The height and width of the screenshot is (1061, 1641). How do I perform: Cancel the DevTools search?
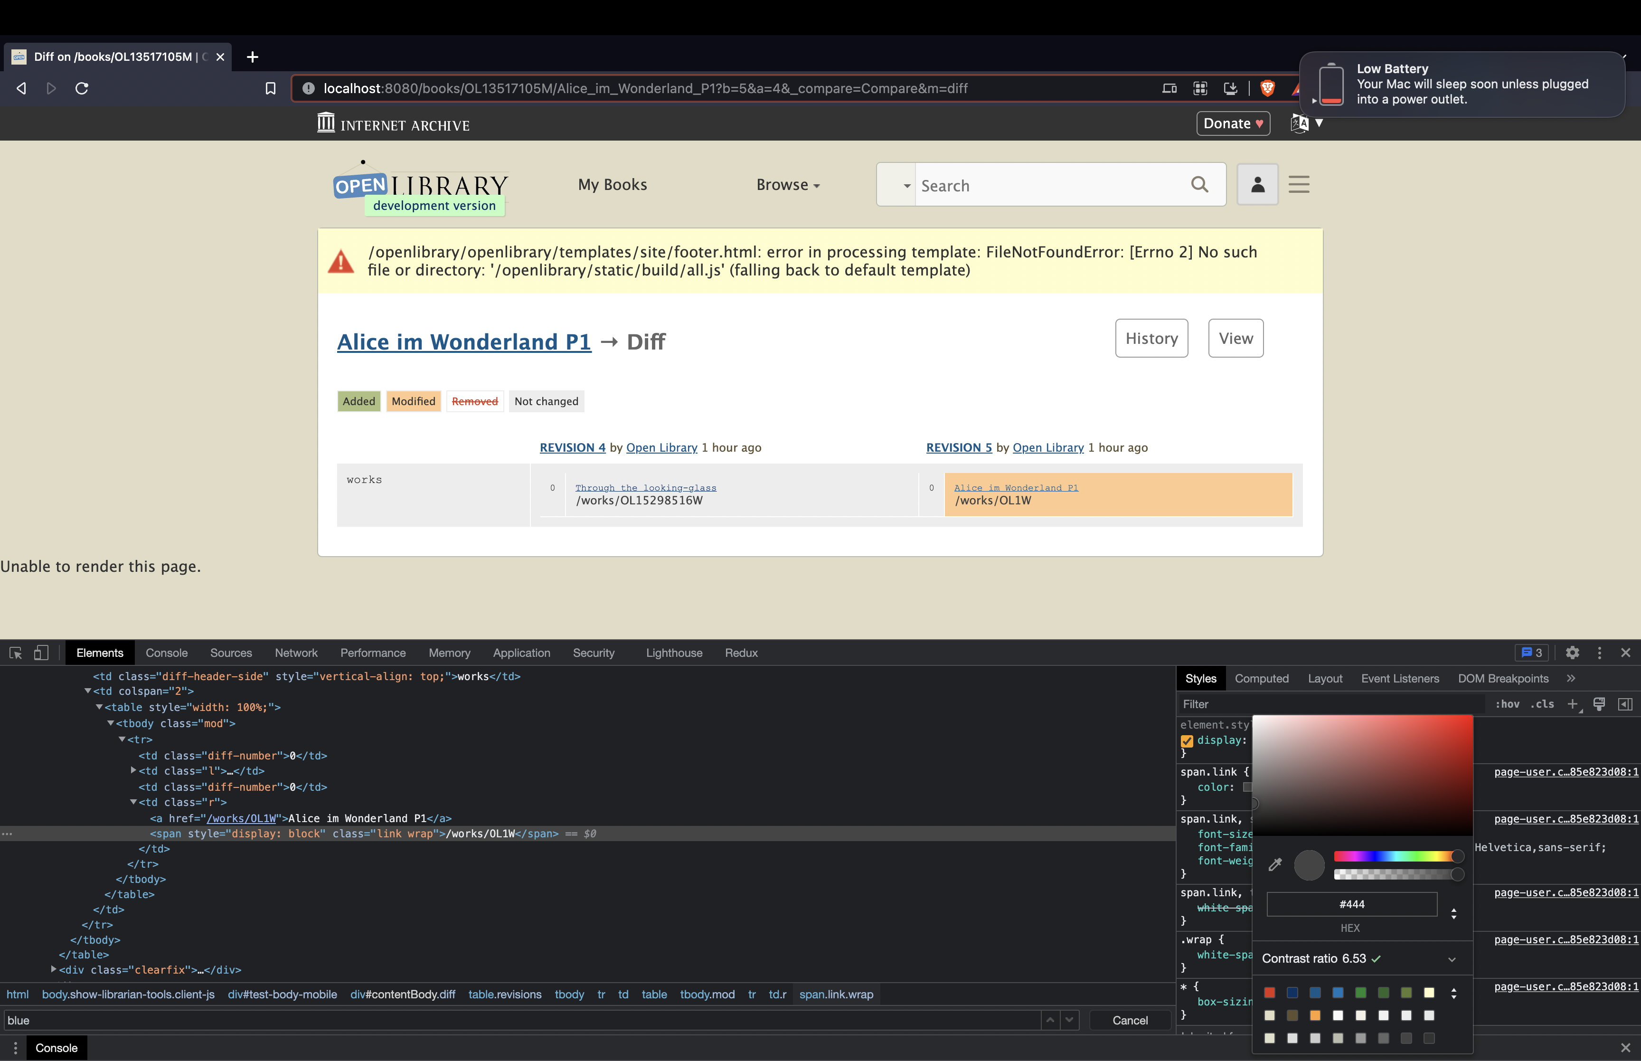1130,1020
